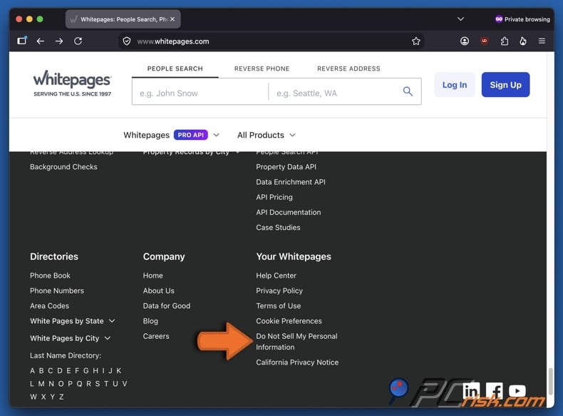Click the uBlock Origin extension icon

pyautogui.click(x=484, y=41)
